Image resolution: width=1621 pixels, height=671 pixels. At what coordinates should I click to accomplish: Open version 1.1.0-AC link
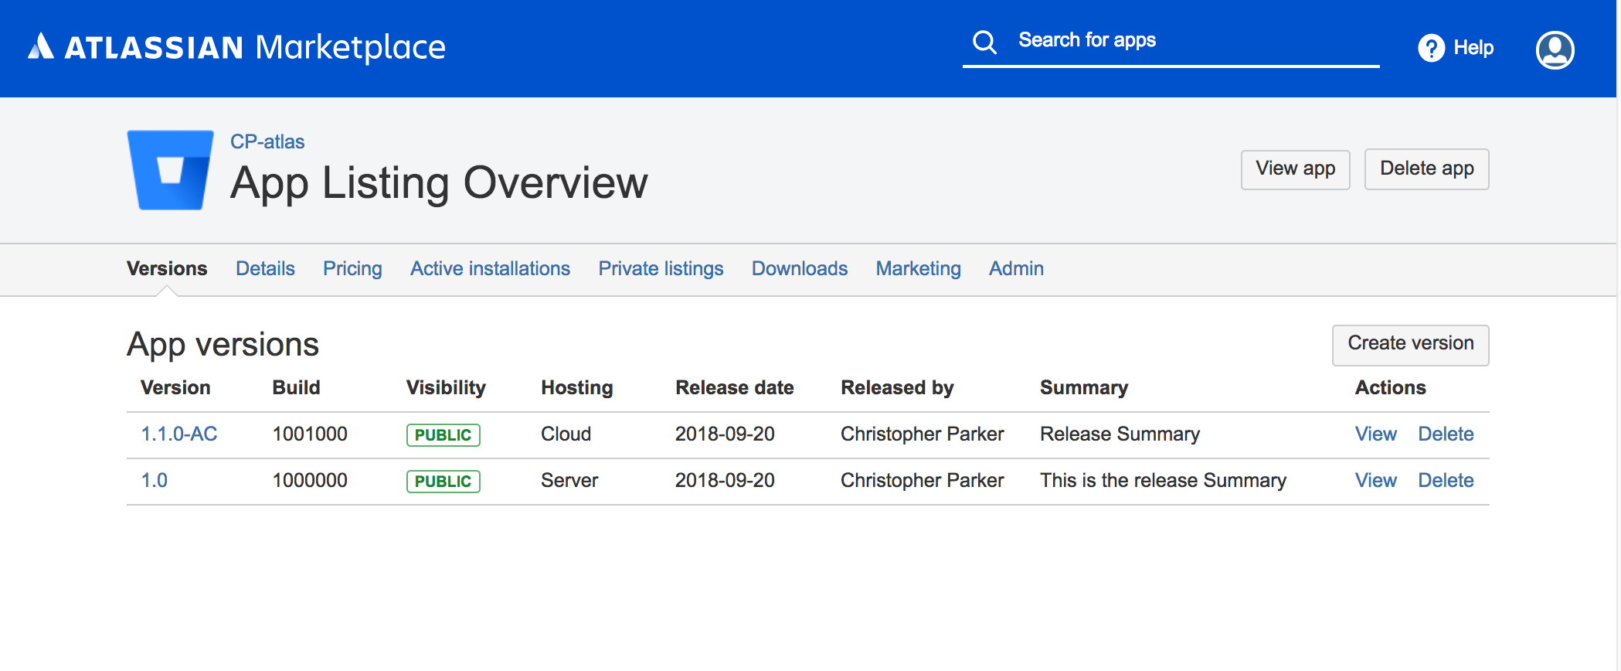pos(179,434)
